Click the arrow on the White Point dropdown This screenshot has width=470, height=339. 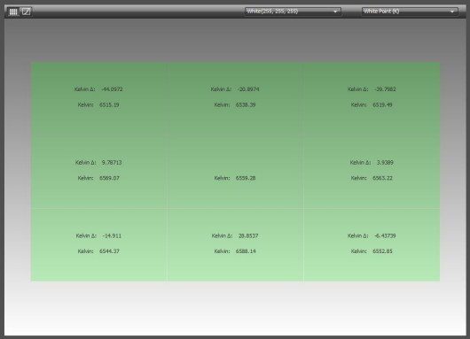451,12
